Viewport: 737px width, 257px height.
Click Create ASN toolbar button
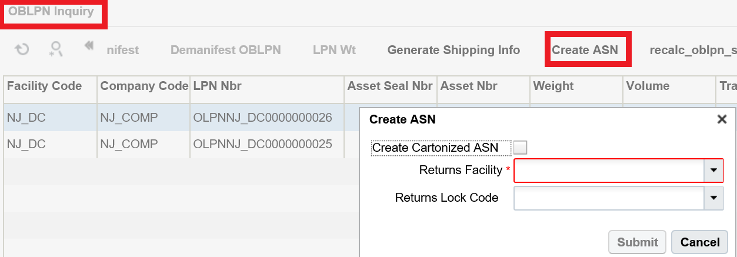pyautogui.click(x=585, y=50)
